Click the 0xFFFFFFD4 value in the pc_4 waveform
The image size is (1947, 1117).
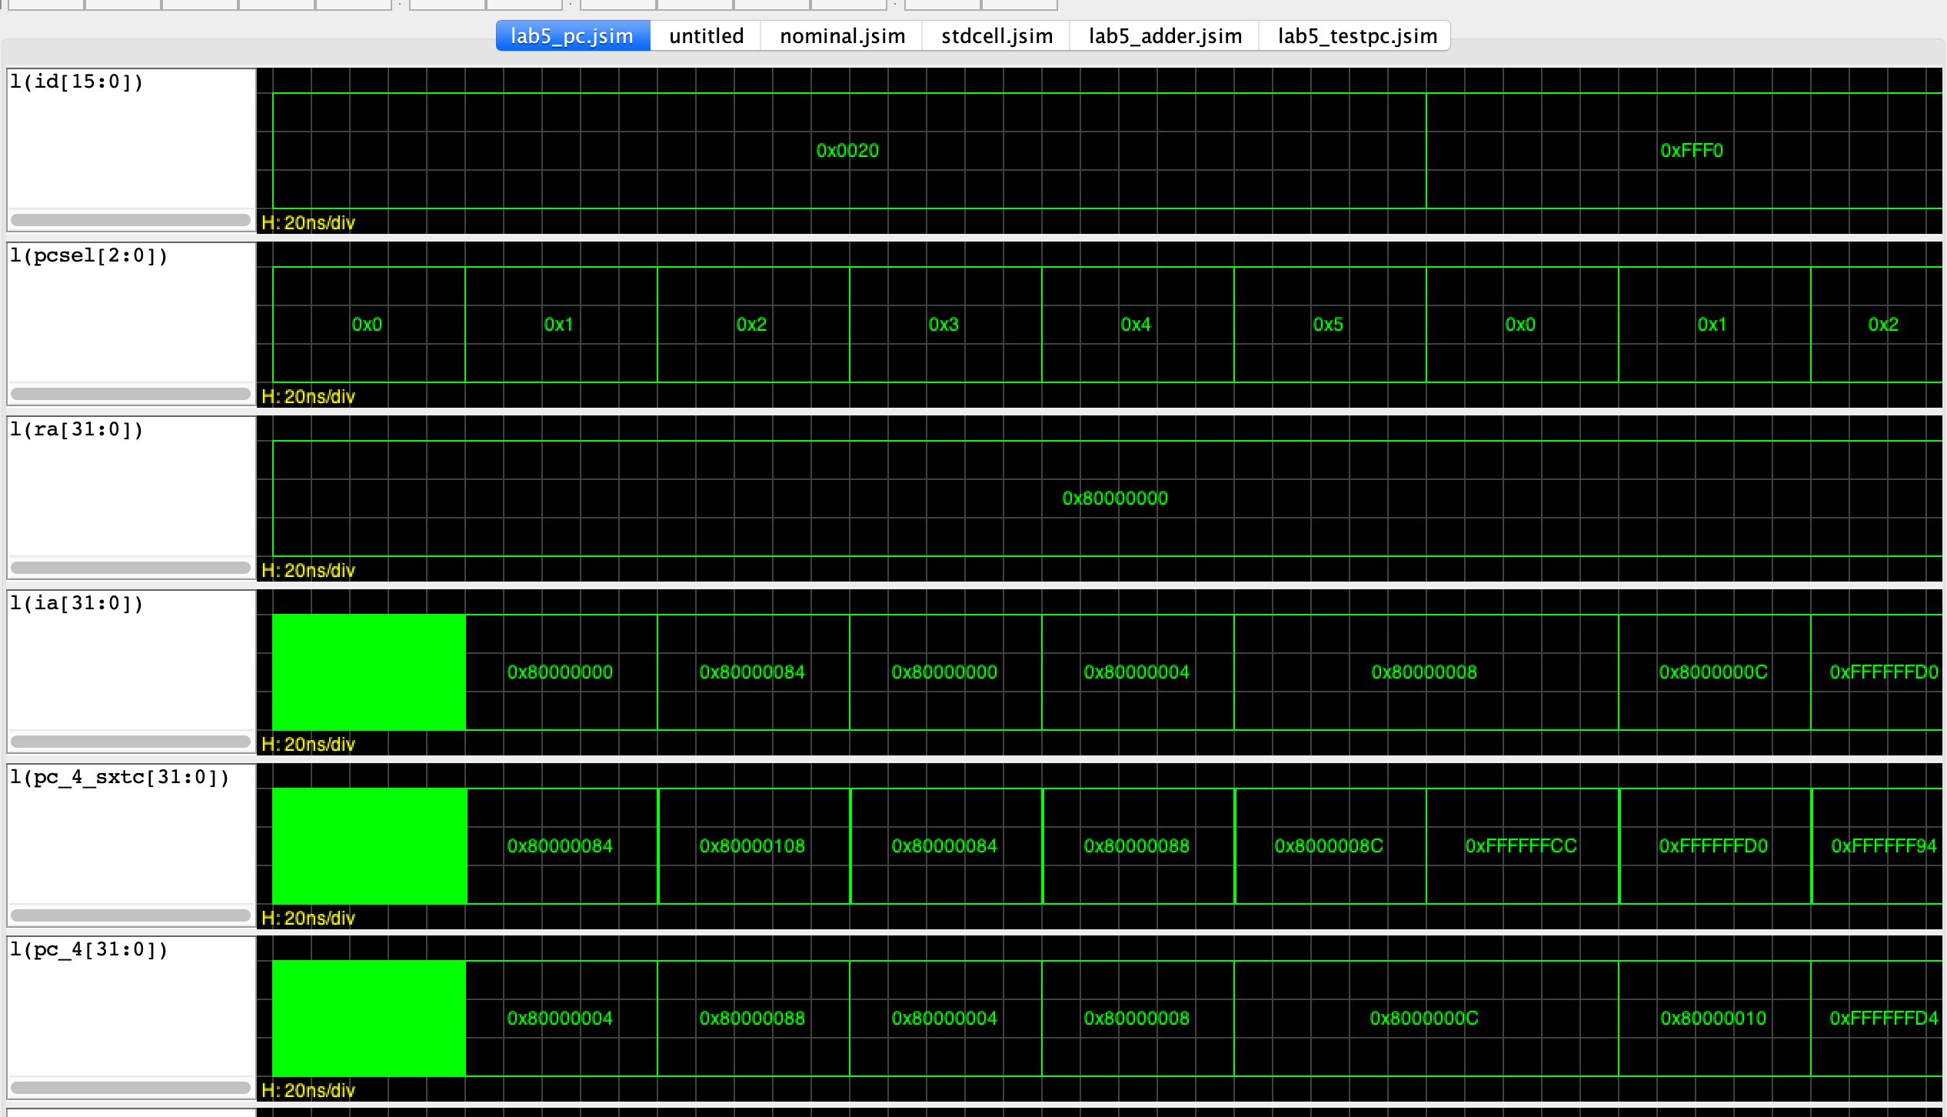click(x=1884, y=1019)
